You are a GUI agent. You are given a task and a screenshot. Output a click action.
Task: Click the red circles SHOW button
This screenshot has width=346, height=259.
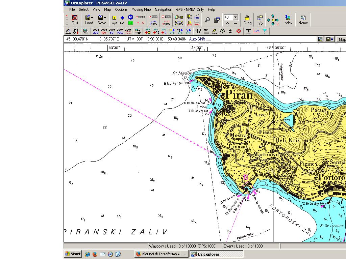click(x=166, y=23)
